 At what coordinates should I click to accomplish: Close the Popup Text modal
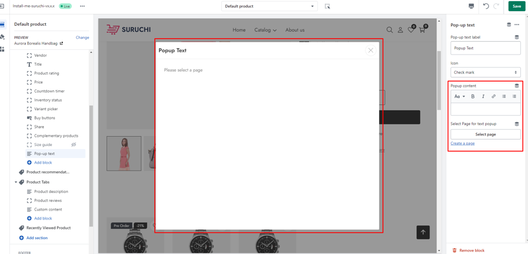coord(370,50)
